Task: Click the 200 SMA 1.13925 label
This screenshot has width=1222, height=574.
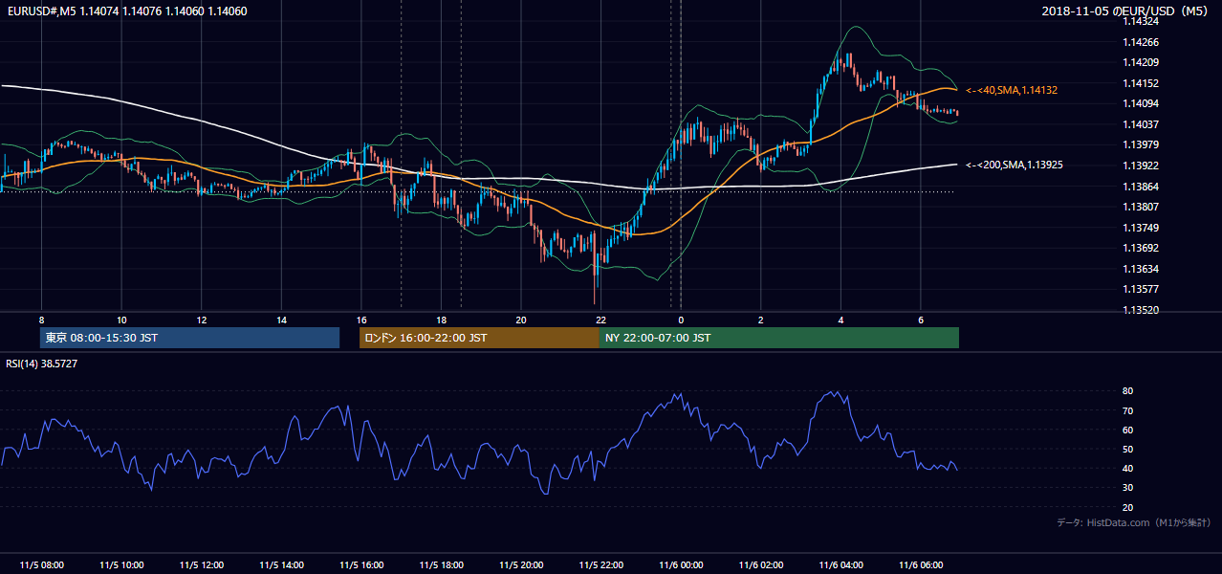Action: (1014, 166)
